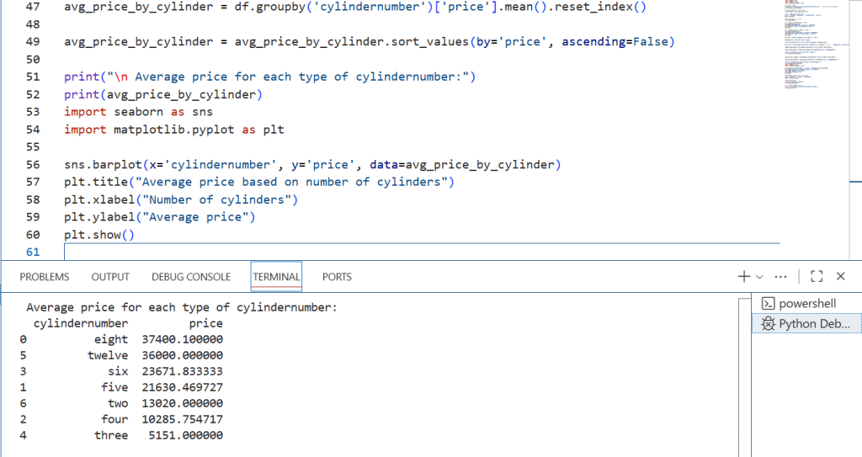
Task: Close the bottom panel with the X icon
Action: click(840, 276)
